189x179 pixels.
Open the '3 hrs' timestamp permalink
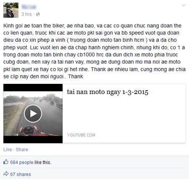[x=26, y=14]
